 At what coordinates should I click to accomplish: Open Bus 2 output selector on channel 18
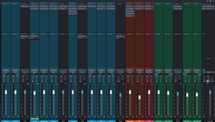click(x=159, y=72)
